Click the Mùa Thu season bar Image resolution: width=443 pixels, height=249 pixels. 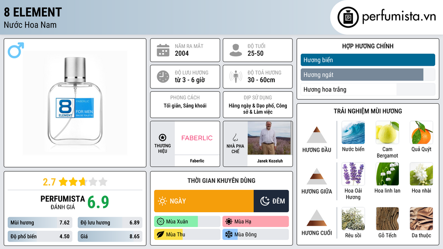[187, 234]
